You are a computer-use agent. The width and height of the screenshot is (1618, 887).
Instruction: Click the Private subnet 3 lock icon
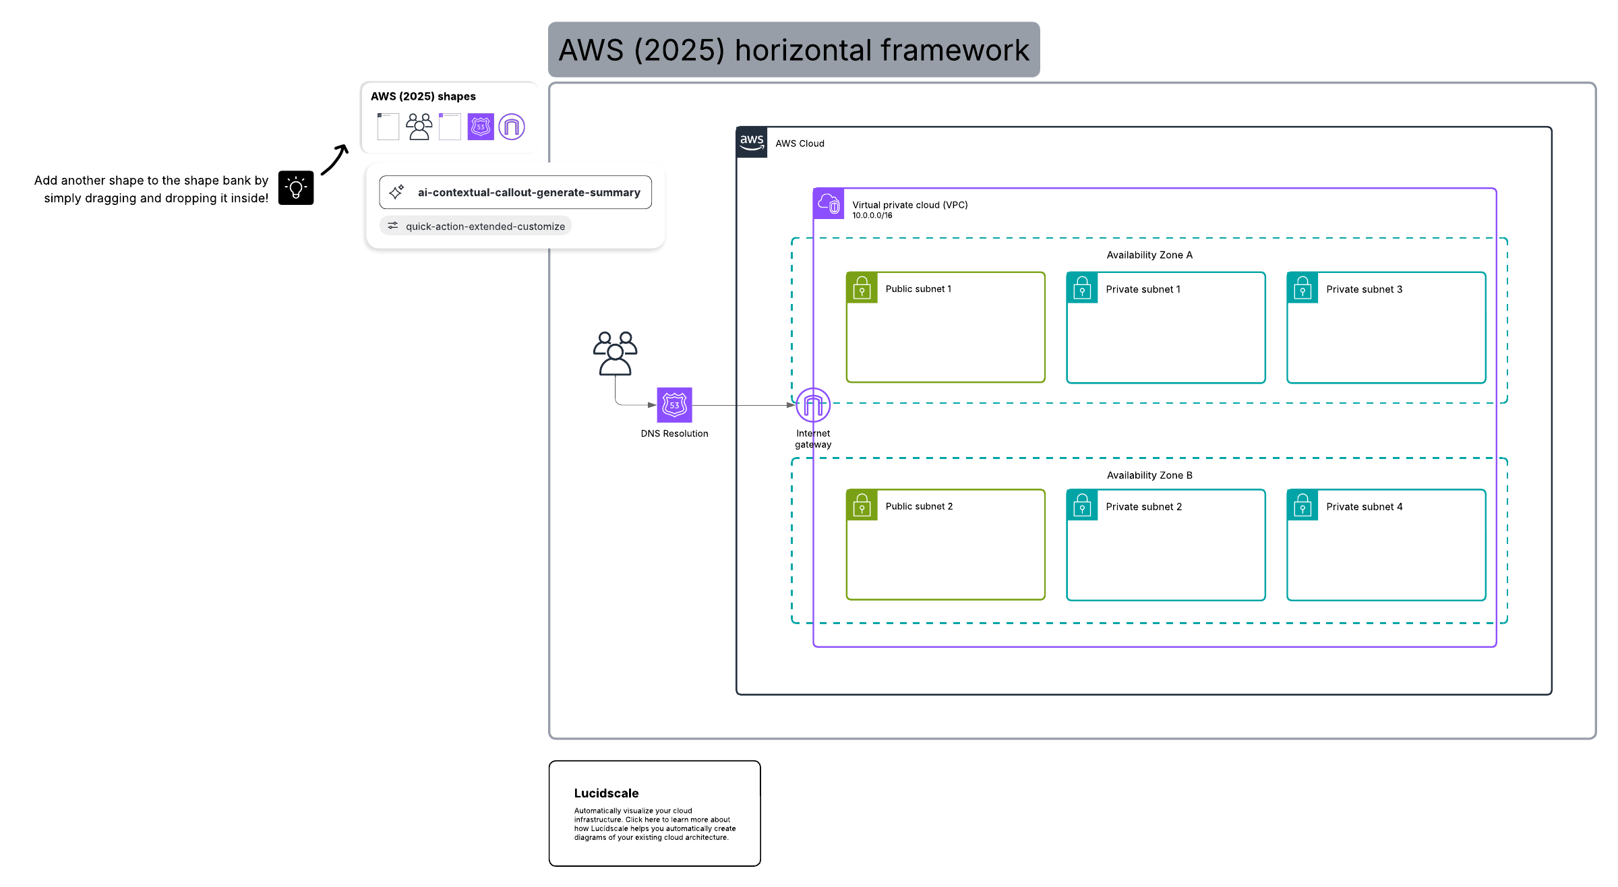1302,288
